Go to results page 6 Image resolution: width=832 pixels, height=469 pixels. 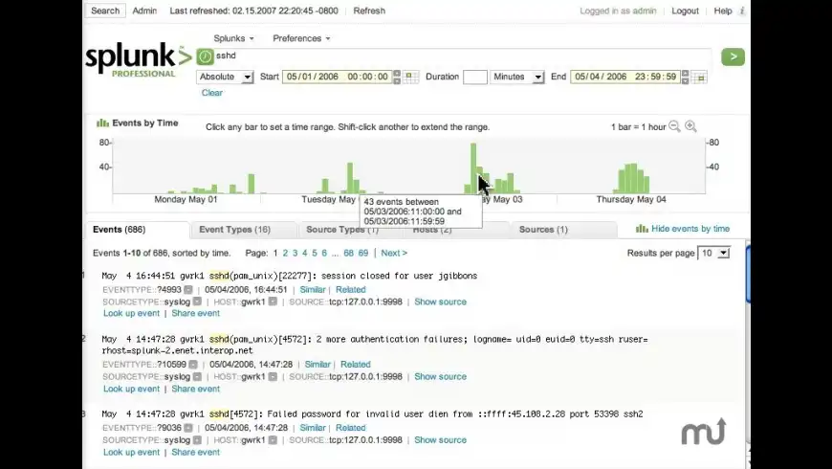coord(324,254)
